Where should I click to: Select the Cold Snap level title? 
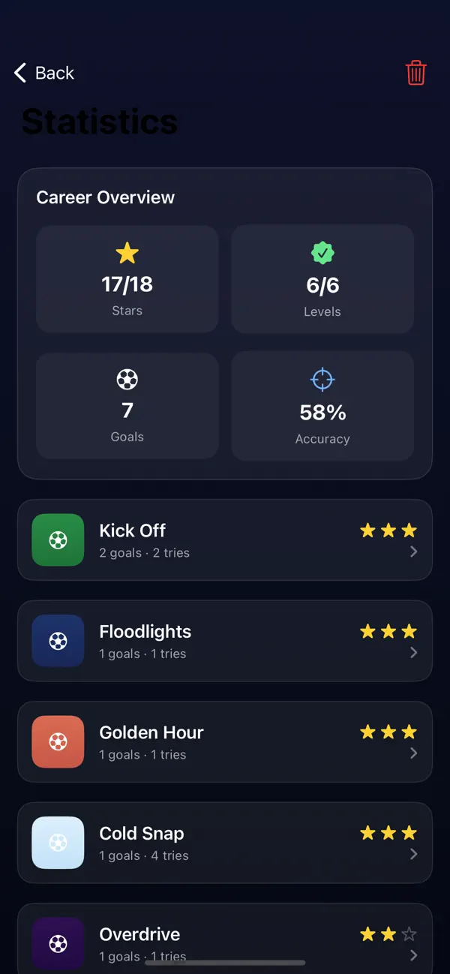[x=142, y=833]
